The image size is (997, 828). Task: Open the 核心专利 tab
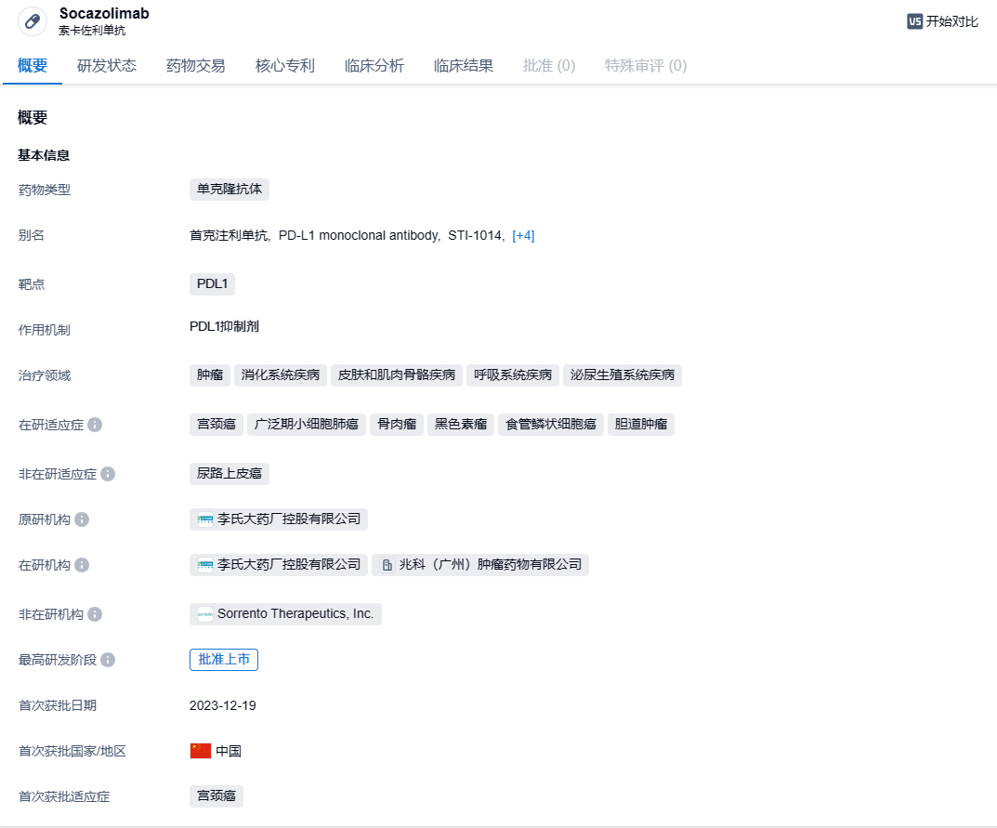pyautogui.click(x=285, y=66)
